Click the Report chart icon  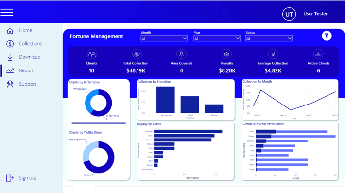[10, 70]
